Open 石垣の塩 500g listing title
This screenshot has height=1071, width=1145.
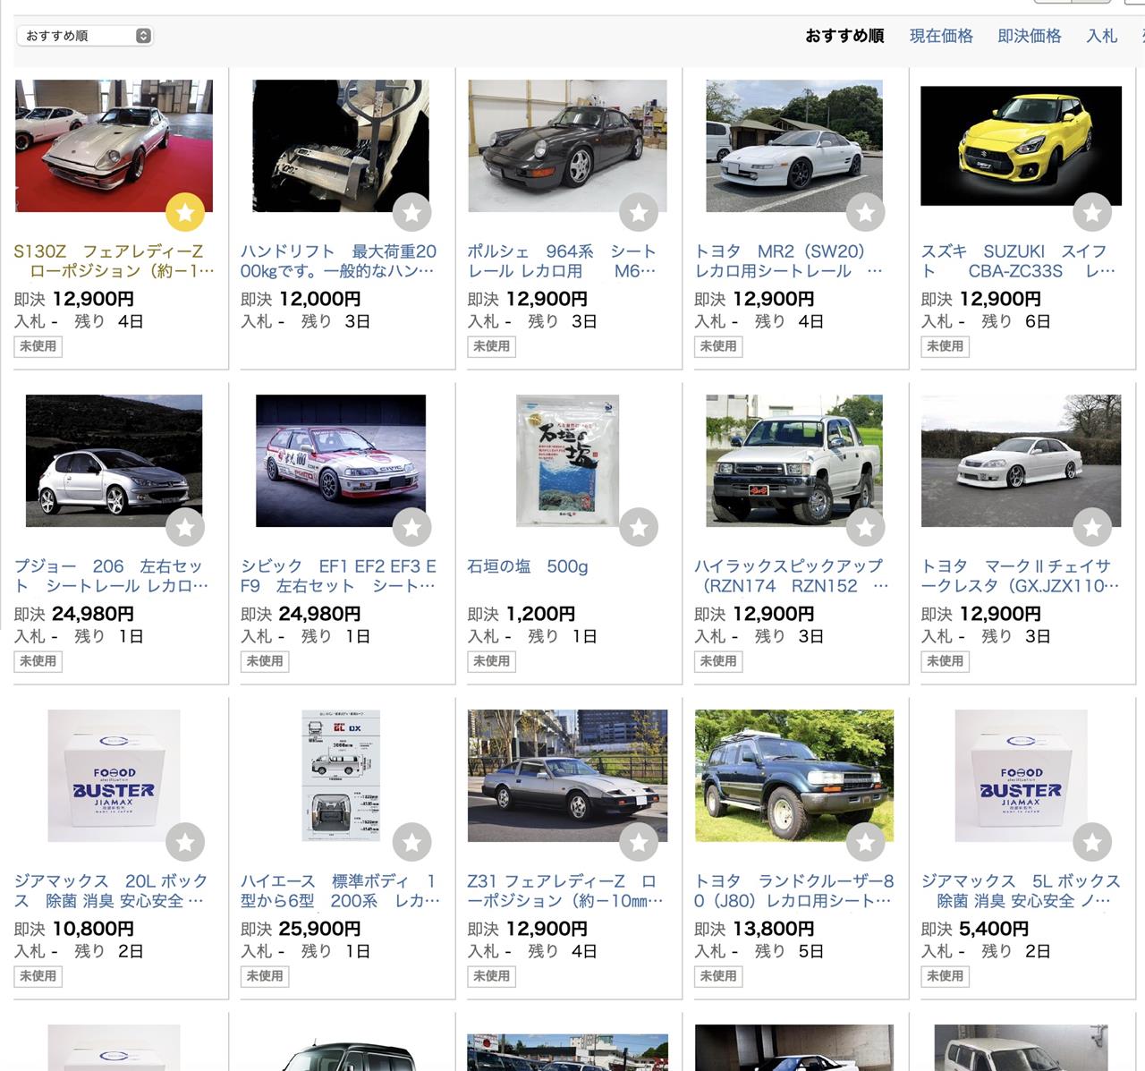[x=528, y=566]
